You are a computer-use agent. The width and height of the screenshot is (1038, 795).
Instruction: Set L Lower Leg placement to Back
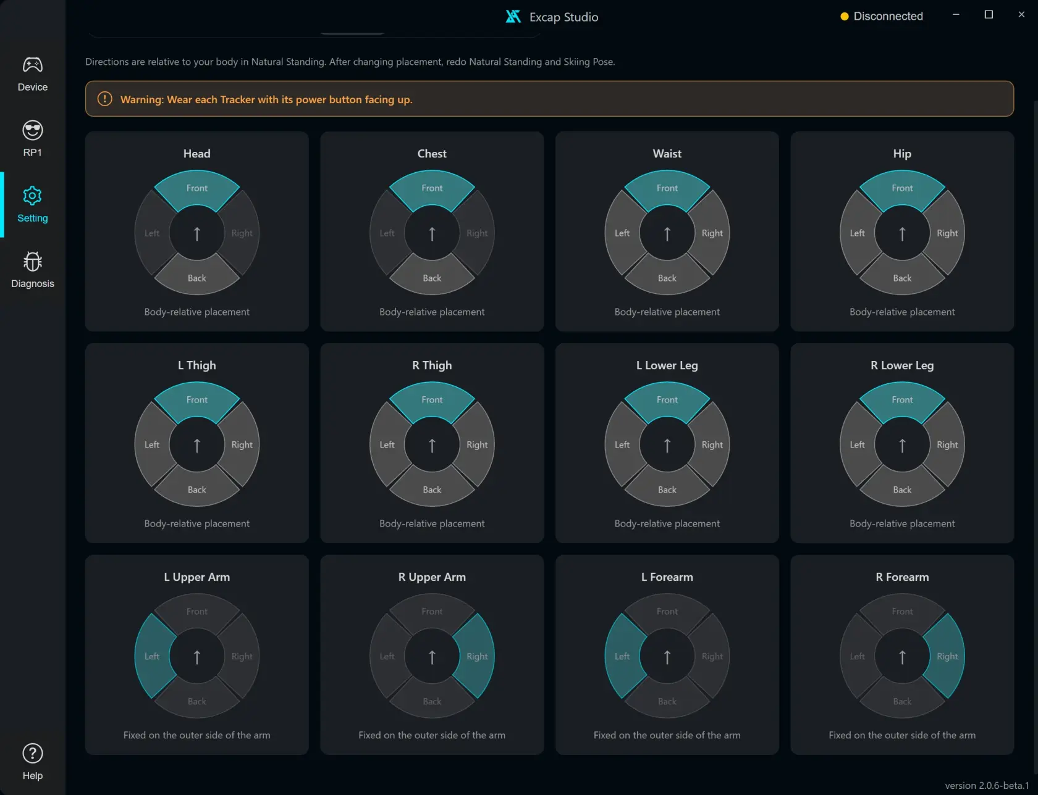click(667, 489)
